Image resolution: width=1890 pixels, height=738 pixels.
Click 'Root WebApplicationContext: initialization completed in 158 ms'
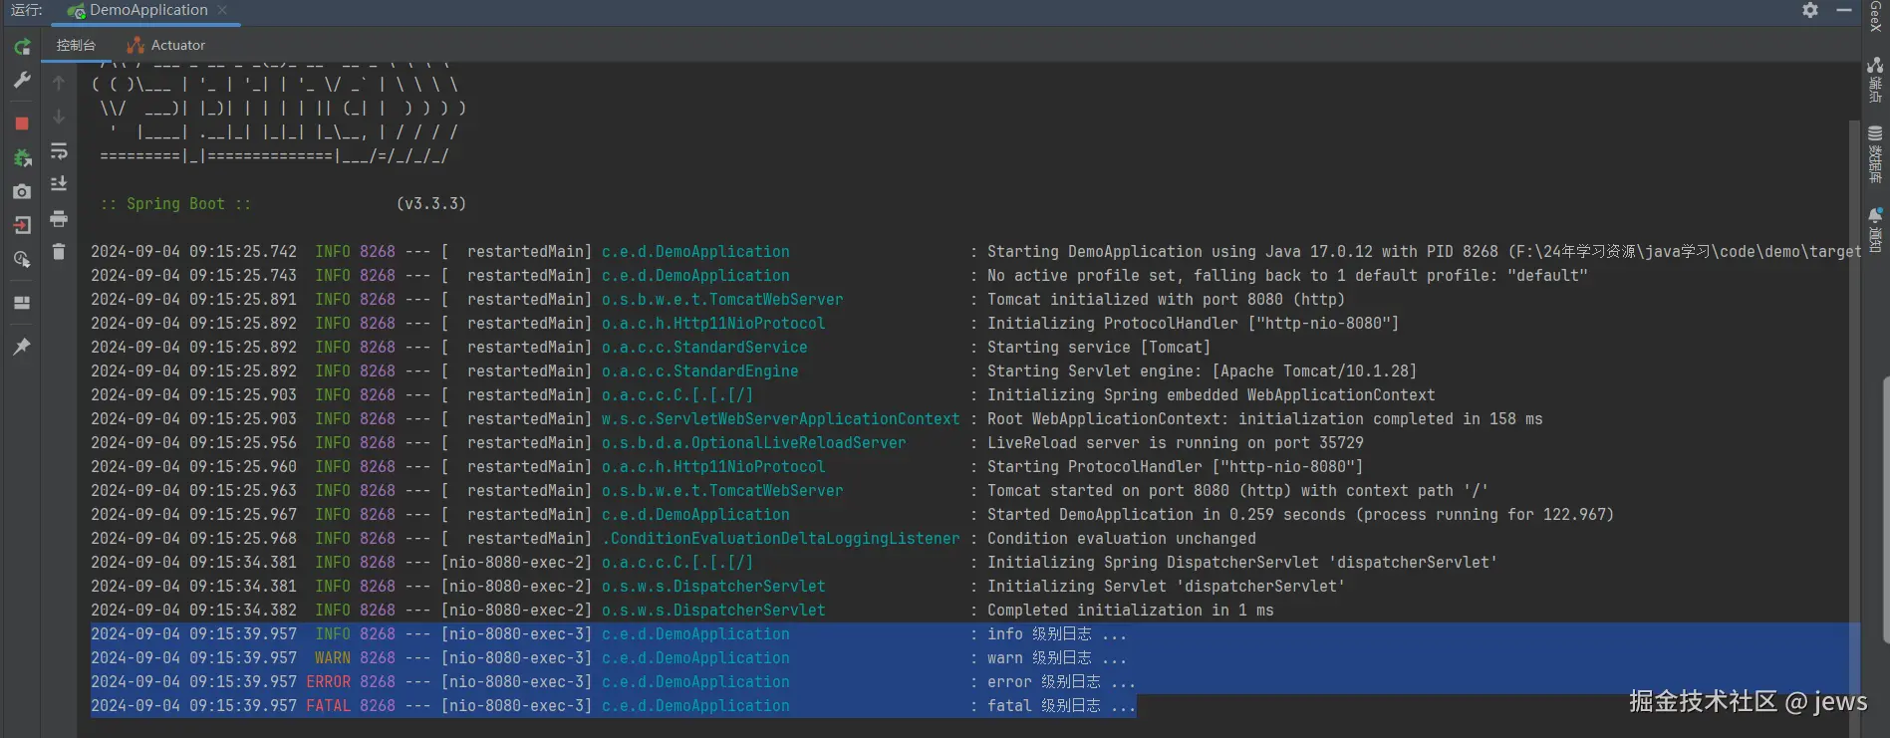pyautogui.click(x=1265, y=419)
